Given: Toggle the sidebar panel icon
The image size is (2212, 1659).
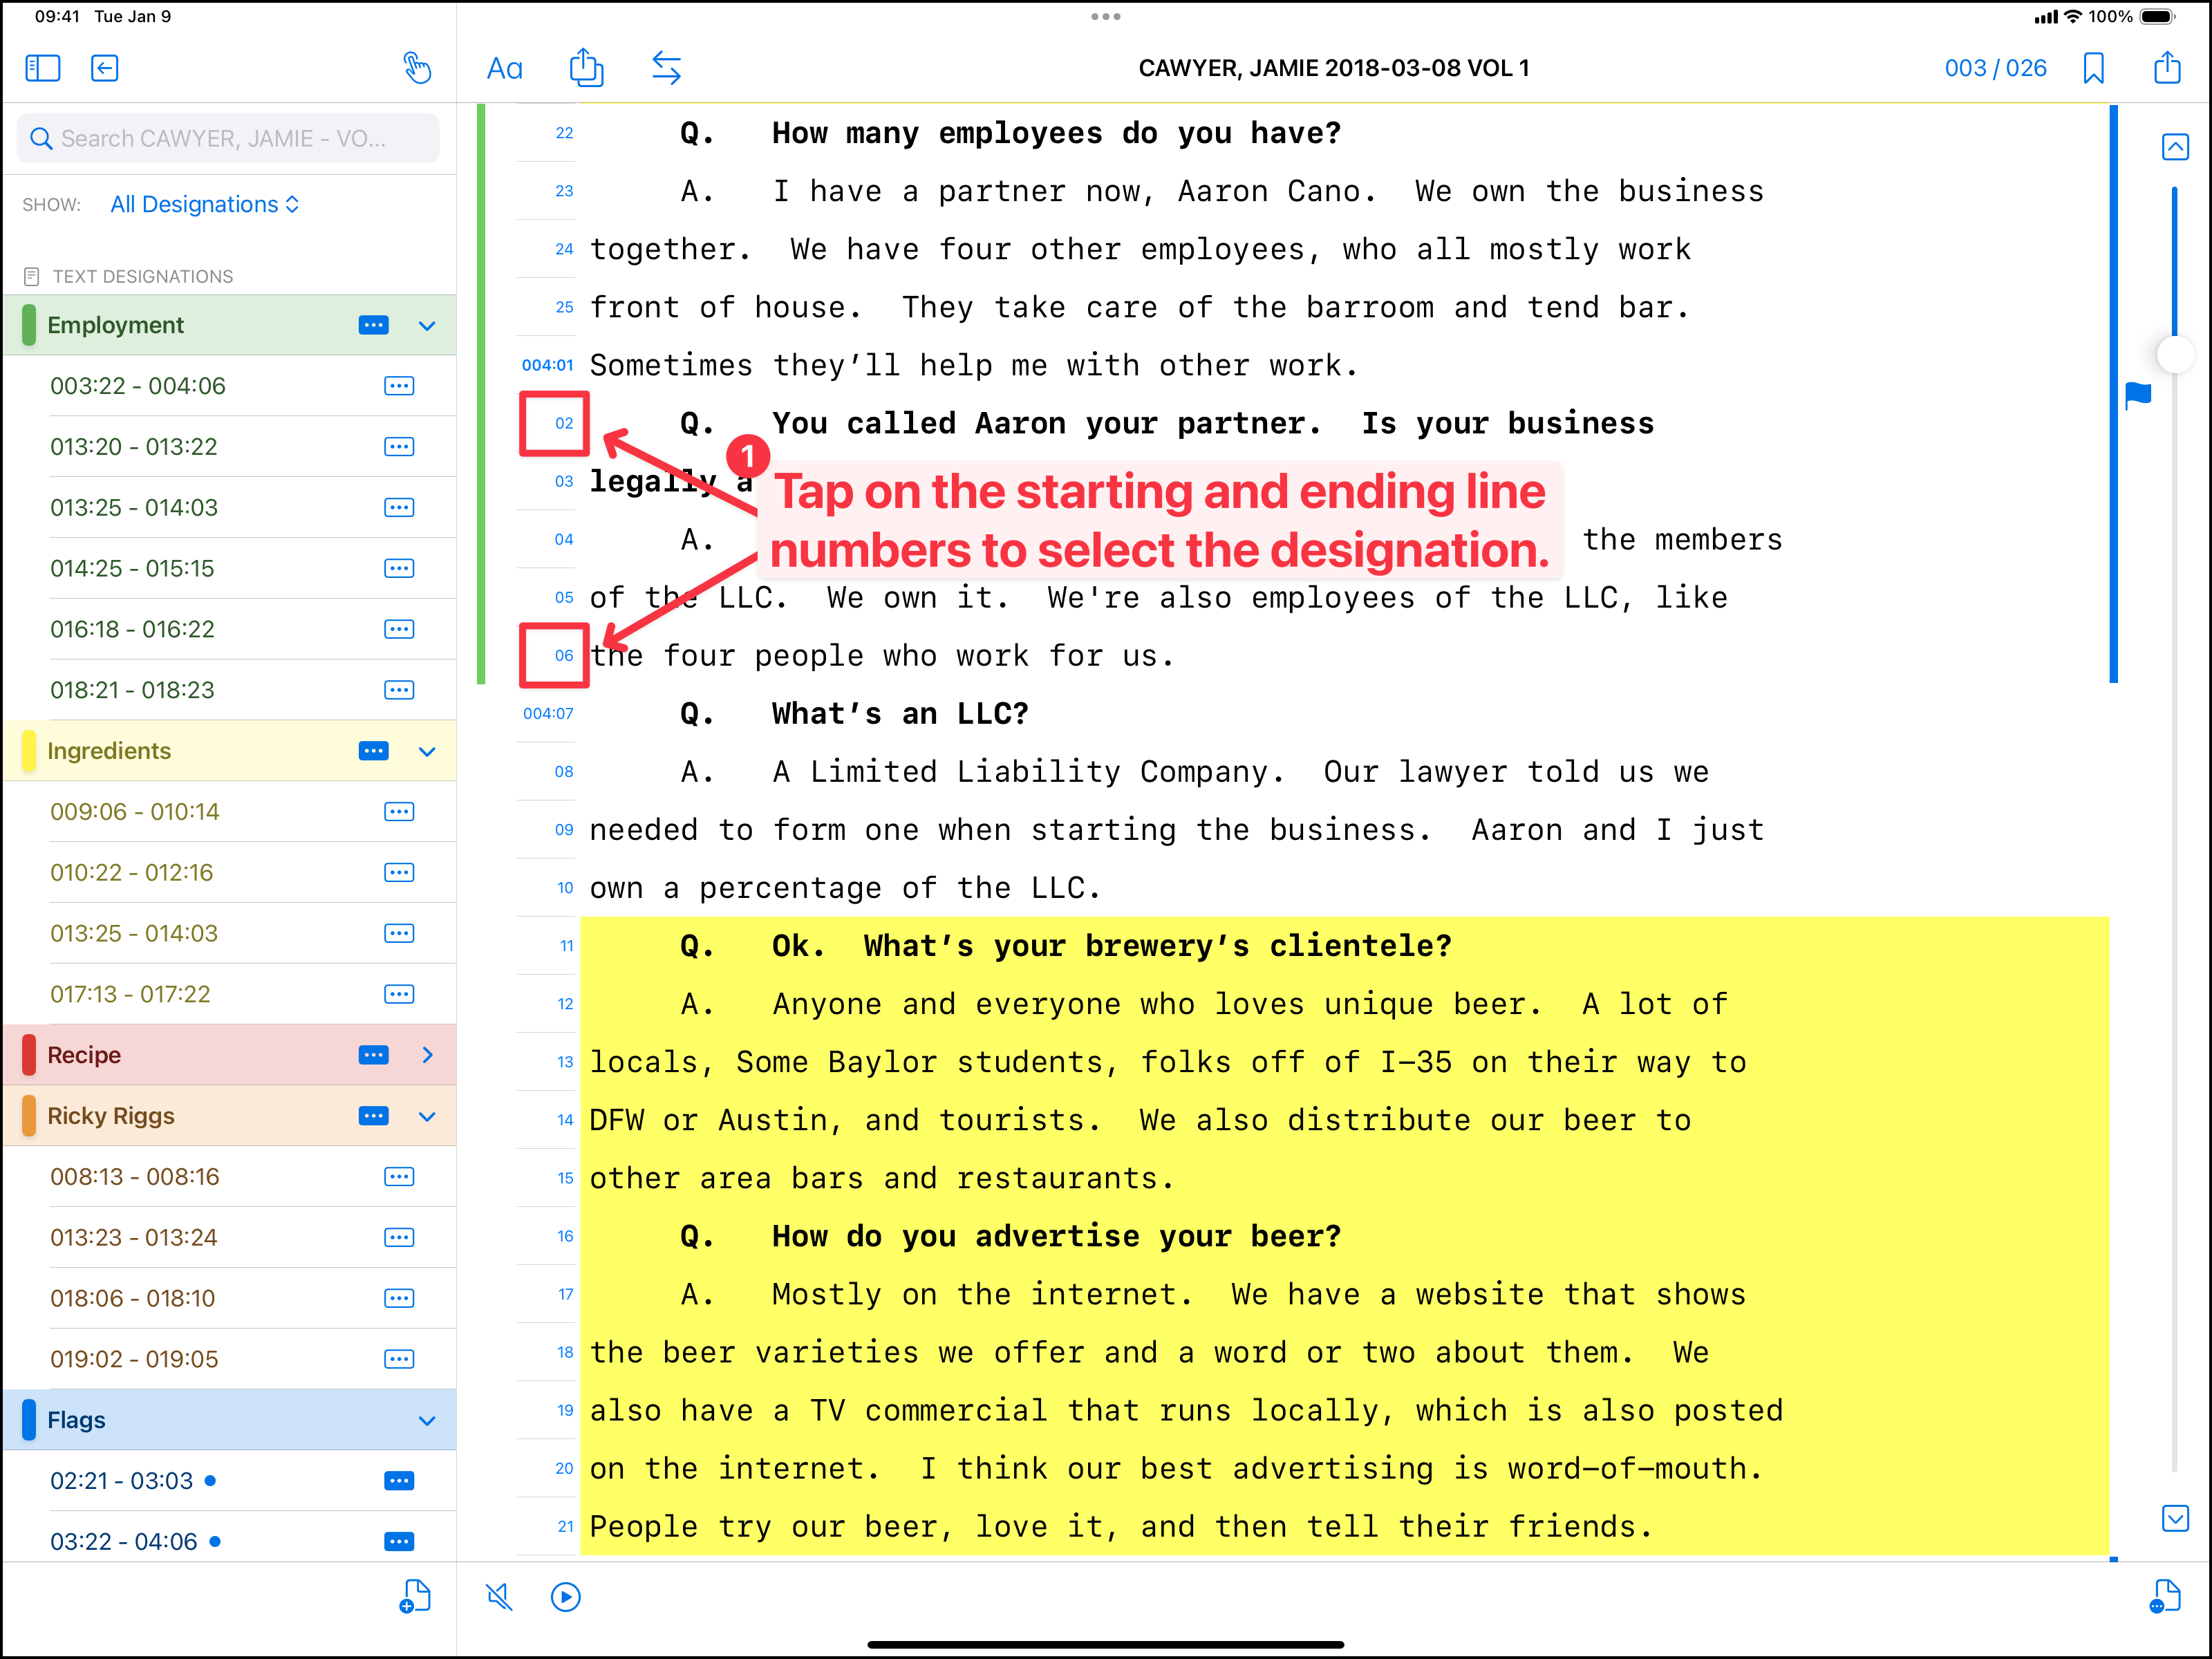Looking at the screenshot, I should (42, 68).
